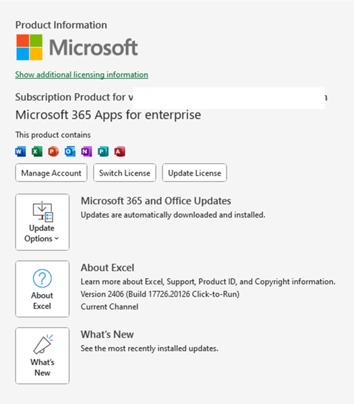The image size is (354, 404).
Task: Open Show additional licensing information link
Action: (x=82, y=75)
